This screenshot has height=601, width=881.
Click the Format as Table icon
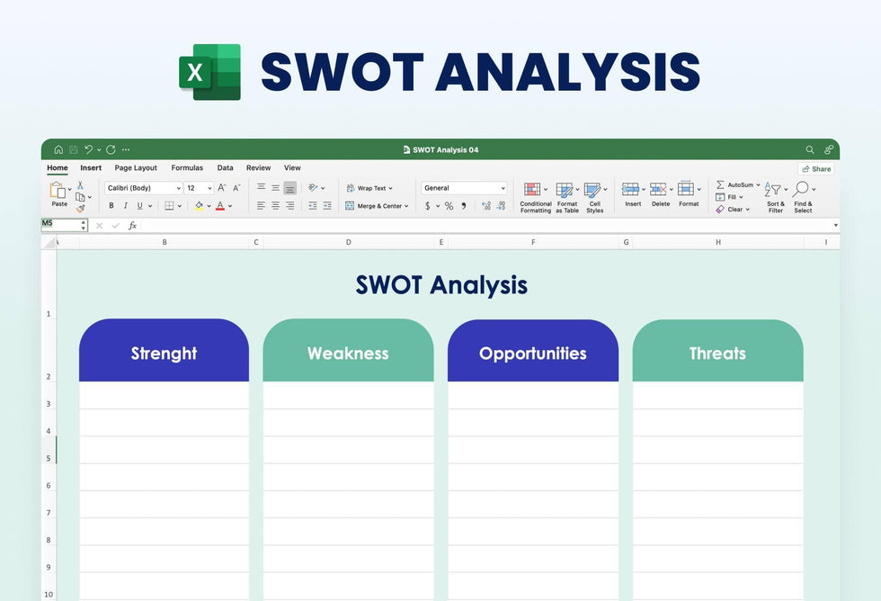(x=565, y=191)
